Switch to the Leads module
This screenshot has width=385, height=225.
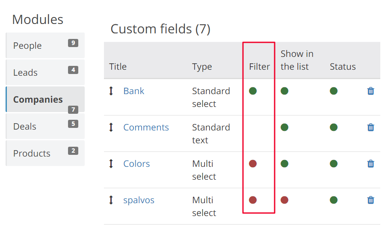(45, 72)
